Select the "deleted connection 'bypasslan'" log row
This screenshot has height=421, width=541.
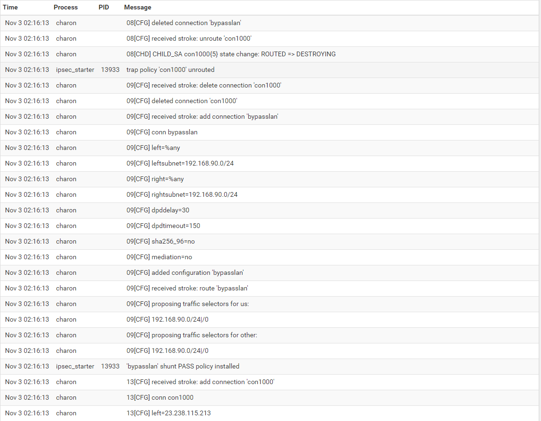(270, 23)
